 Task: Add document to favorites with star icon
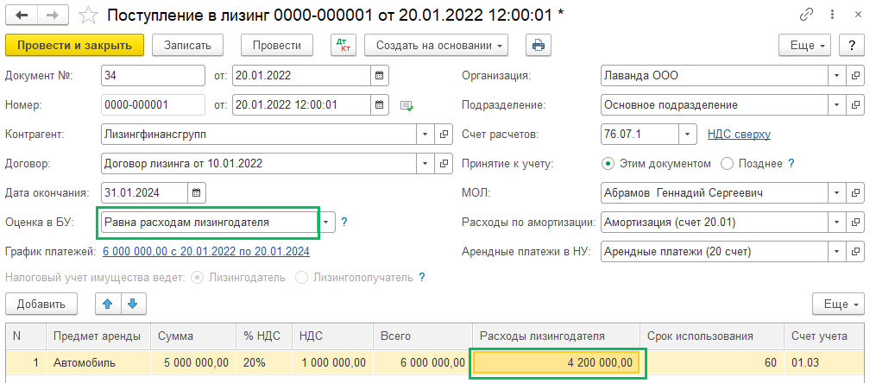88,15
